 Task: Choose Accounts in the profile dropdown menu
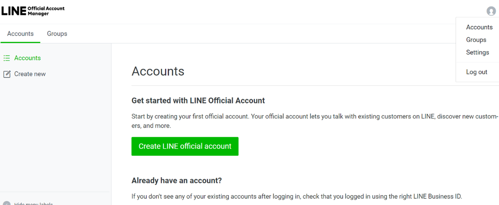click(x=479, y=27)
